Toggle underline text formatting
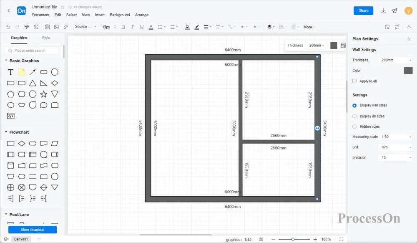 [x=141, y=27]
